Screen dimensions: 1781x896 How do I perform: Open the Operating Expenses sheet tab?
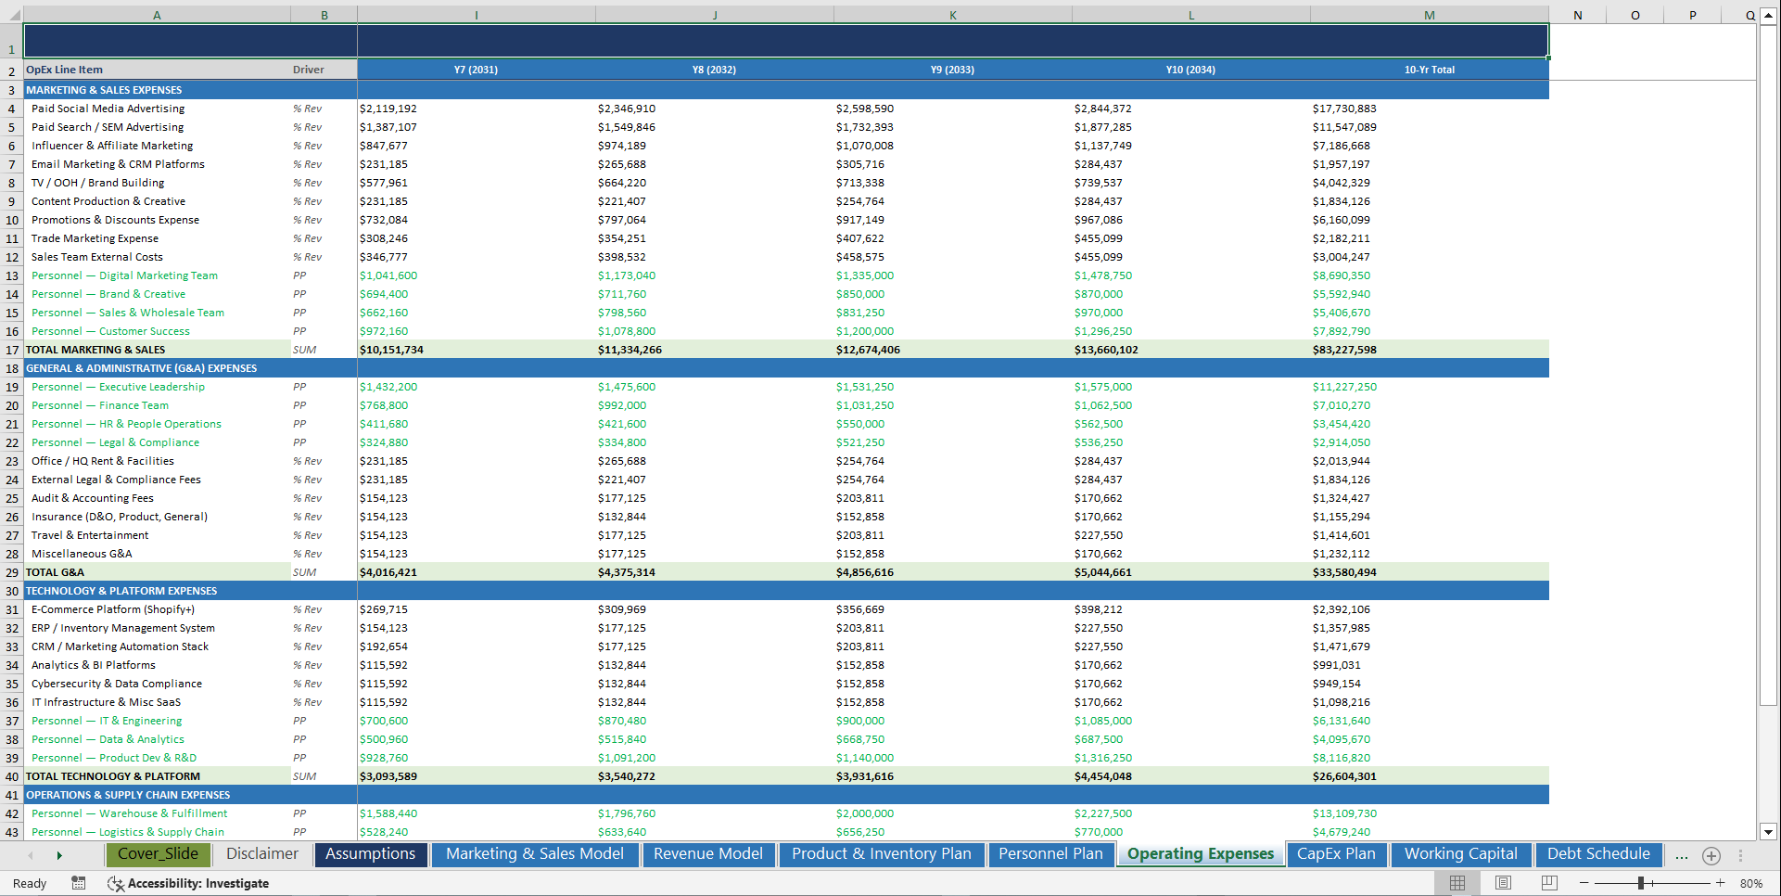pos(1200,853)
